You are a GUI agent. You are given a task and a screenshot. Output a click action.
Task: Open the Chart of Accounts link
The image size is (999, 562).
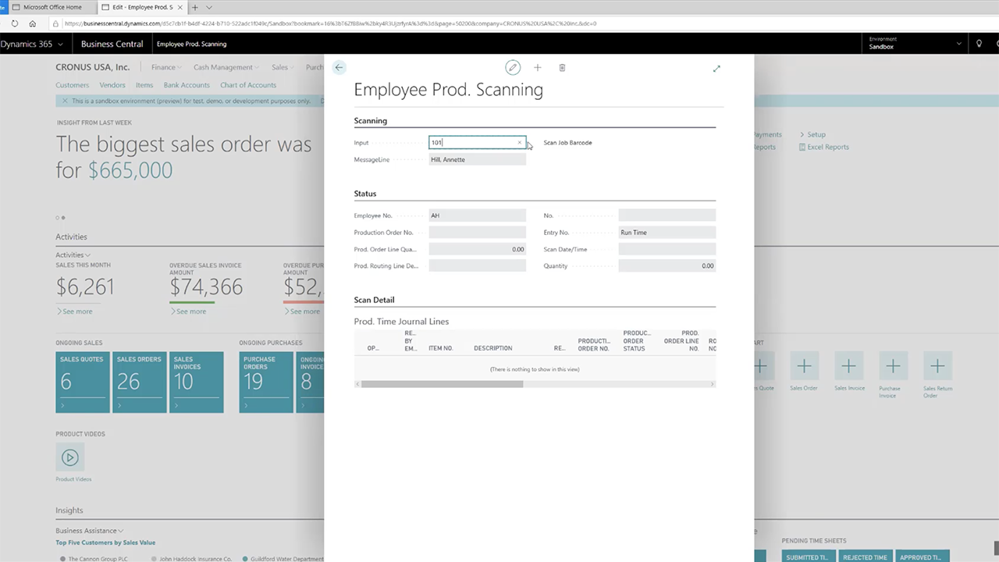[x=248, y=85]
